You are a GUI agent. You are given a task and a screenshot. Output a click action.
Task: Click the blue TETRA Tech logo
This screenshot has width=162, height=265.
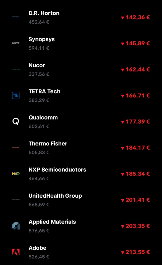(16, 95)
